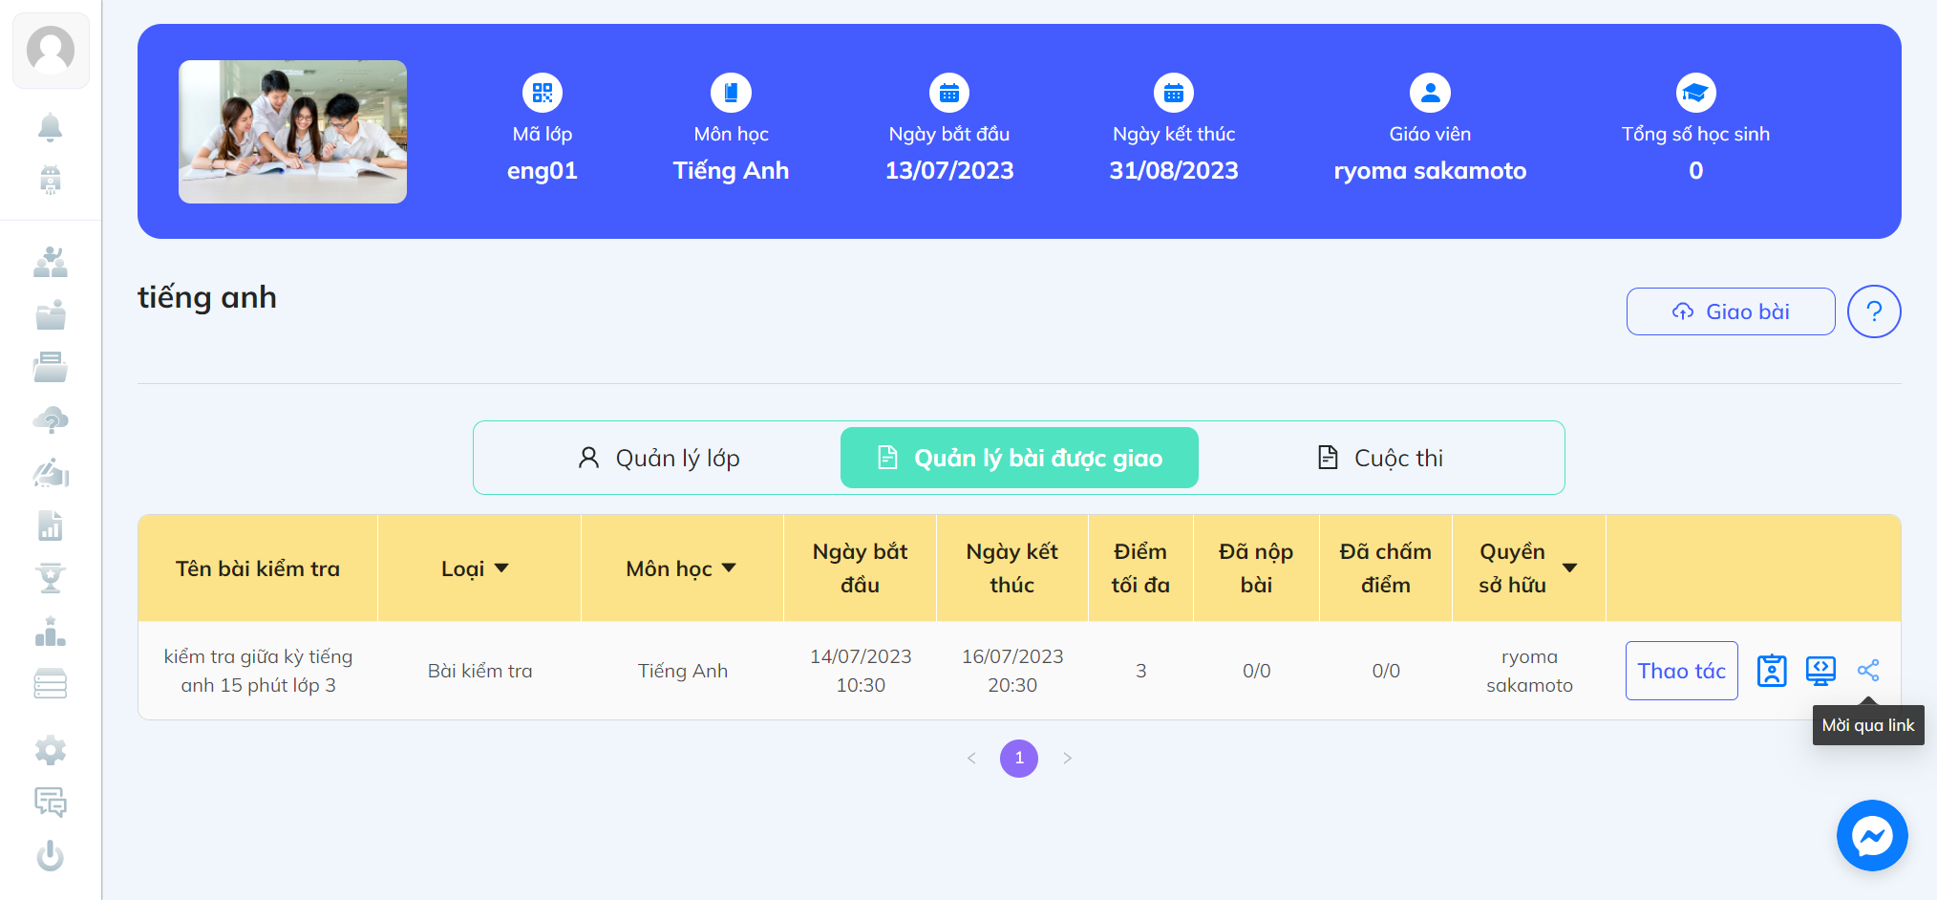Viewport: 1937px width, 900px height.
Task: Click start date 14/07/2023 10:30 cell
Action: tap(861, 671)
